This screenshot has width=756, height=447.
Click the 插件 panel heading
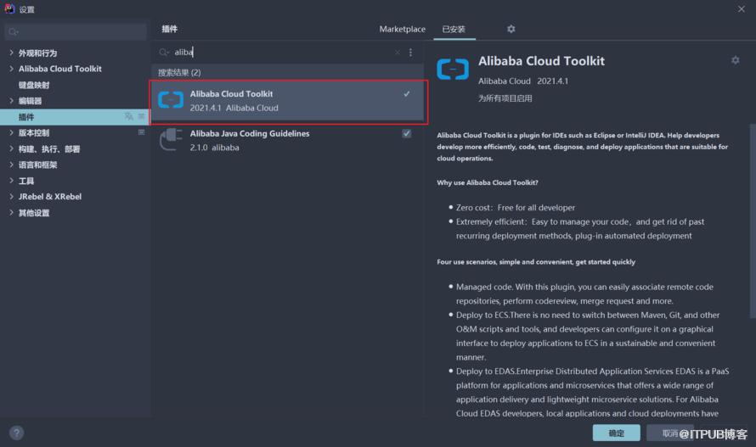tap(170, 29)
